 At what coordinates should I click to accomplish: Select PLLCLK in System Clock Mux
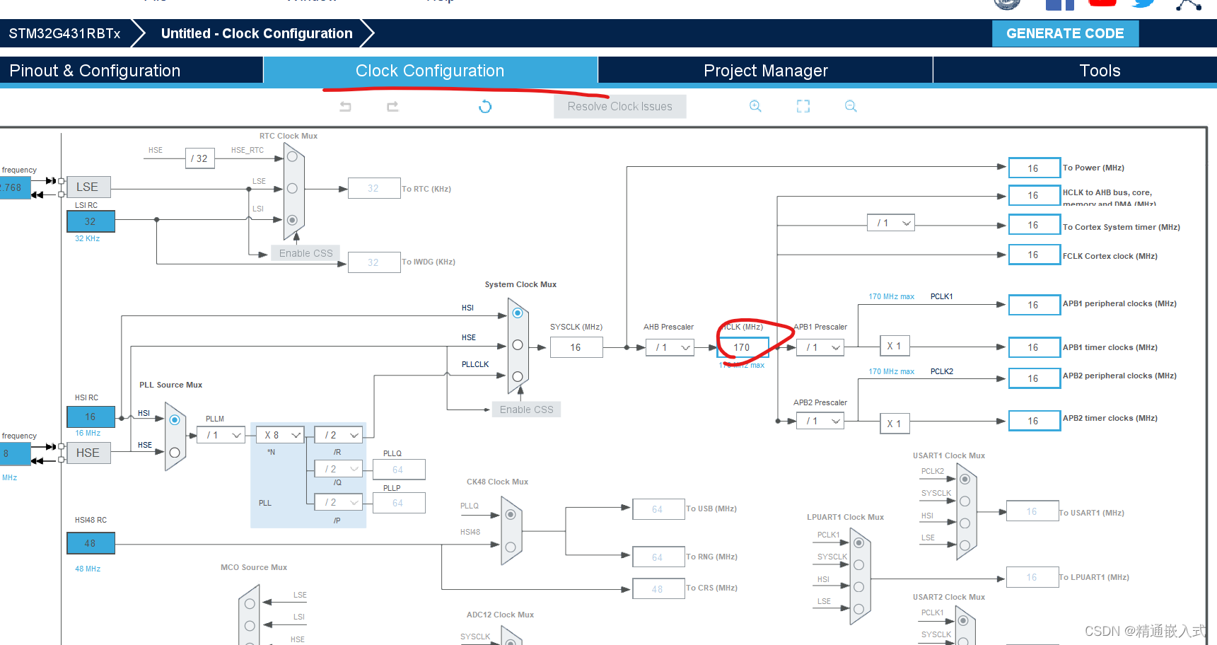518,376
